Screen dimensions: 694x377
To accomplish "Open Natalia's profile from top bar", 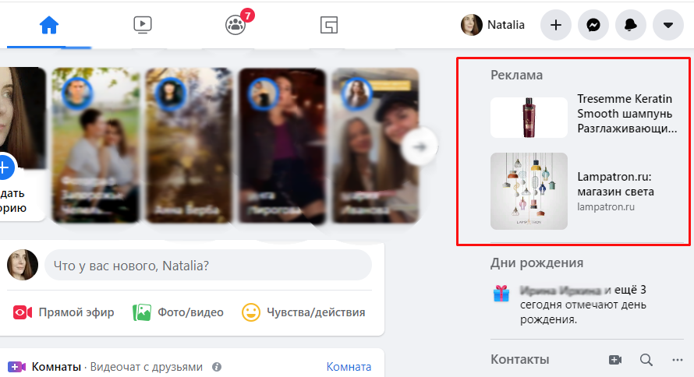I will (493, 25).
